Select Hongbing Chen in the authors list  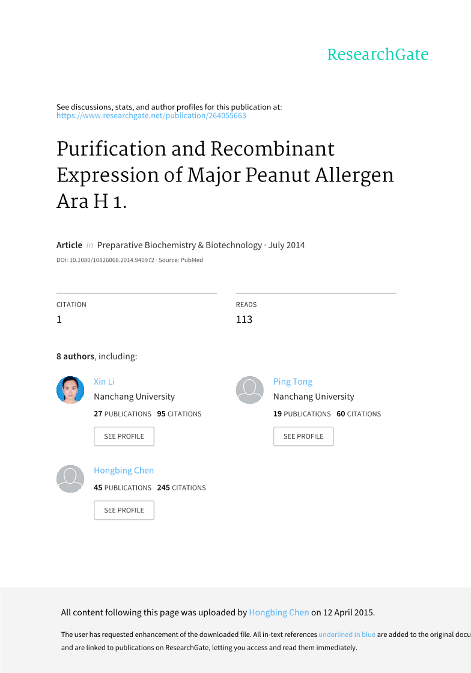tap(124, 470)
